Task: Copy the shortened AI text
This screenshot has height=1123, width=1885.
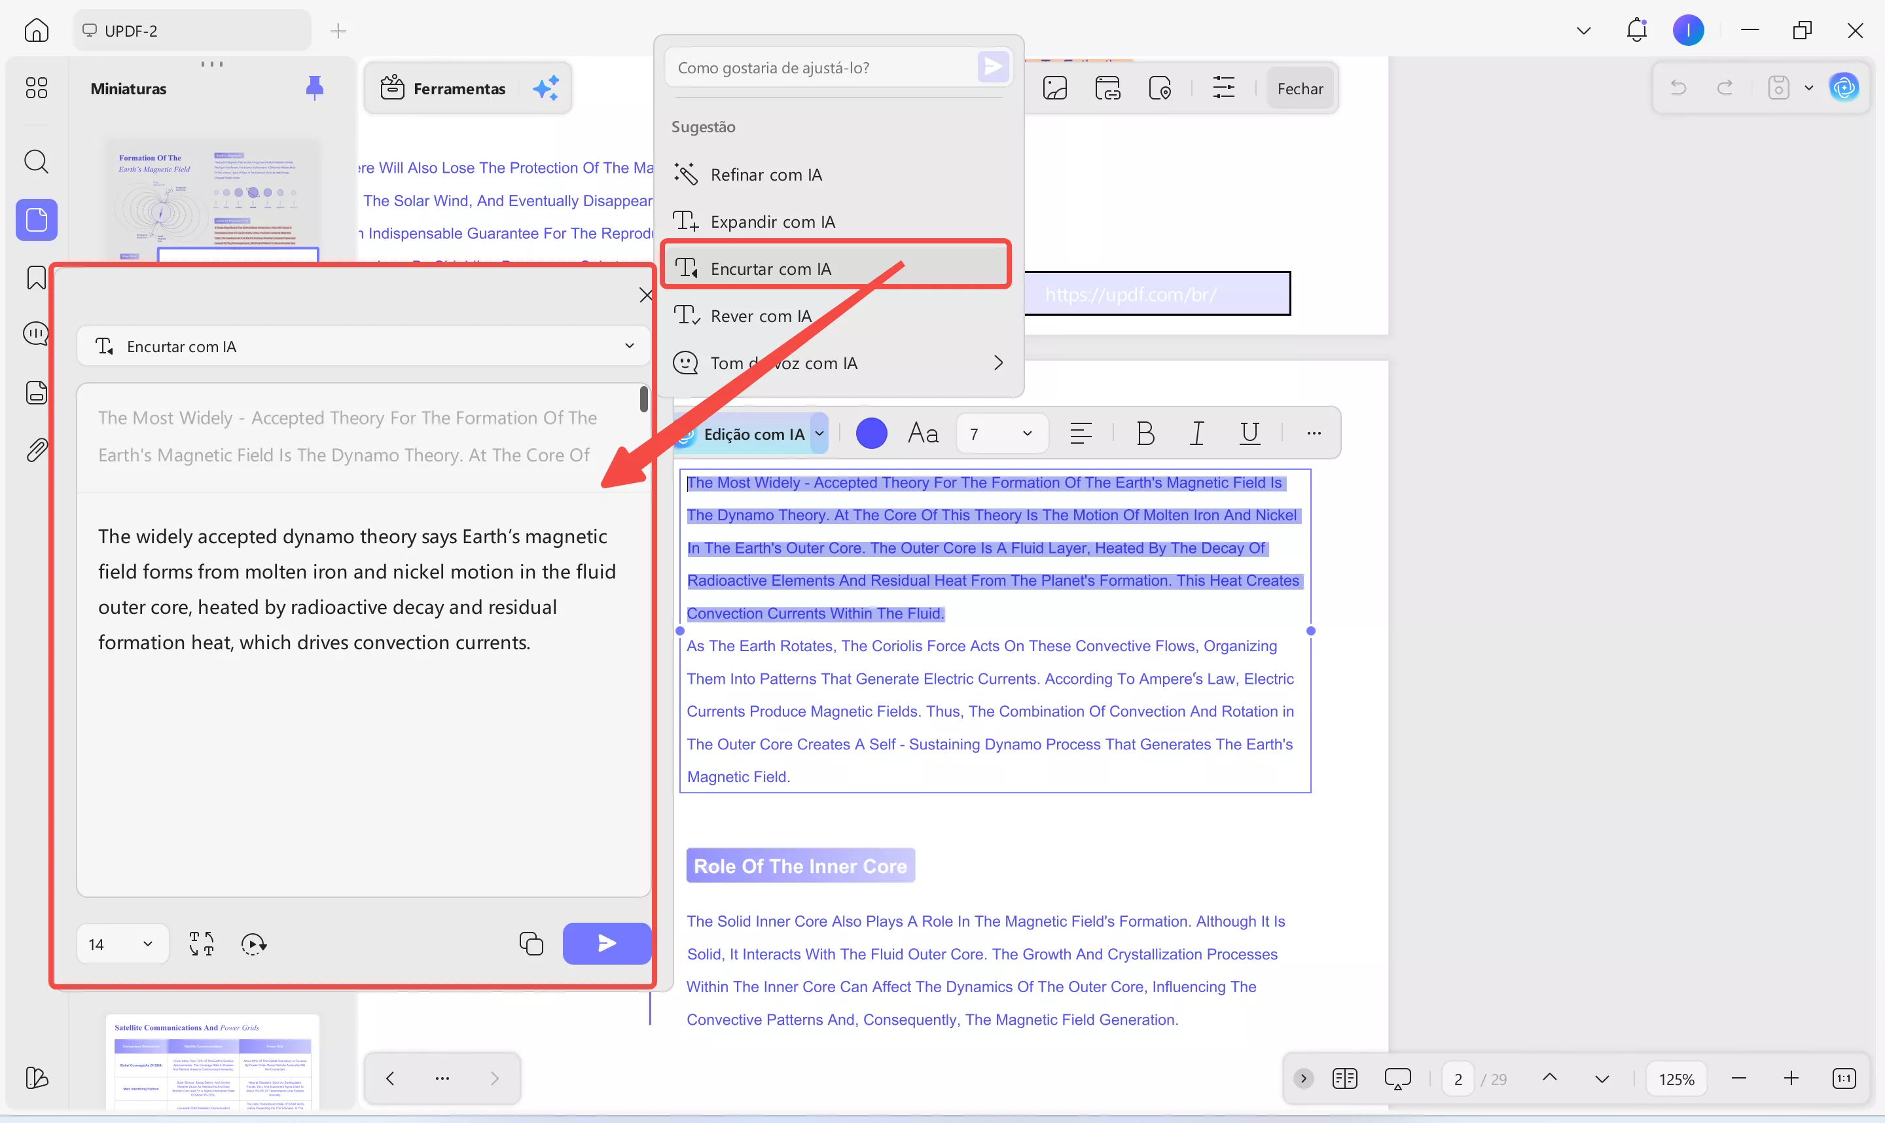Action: [x=530, y=944]
